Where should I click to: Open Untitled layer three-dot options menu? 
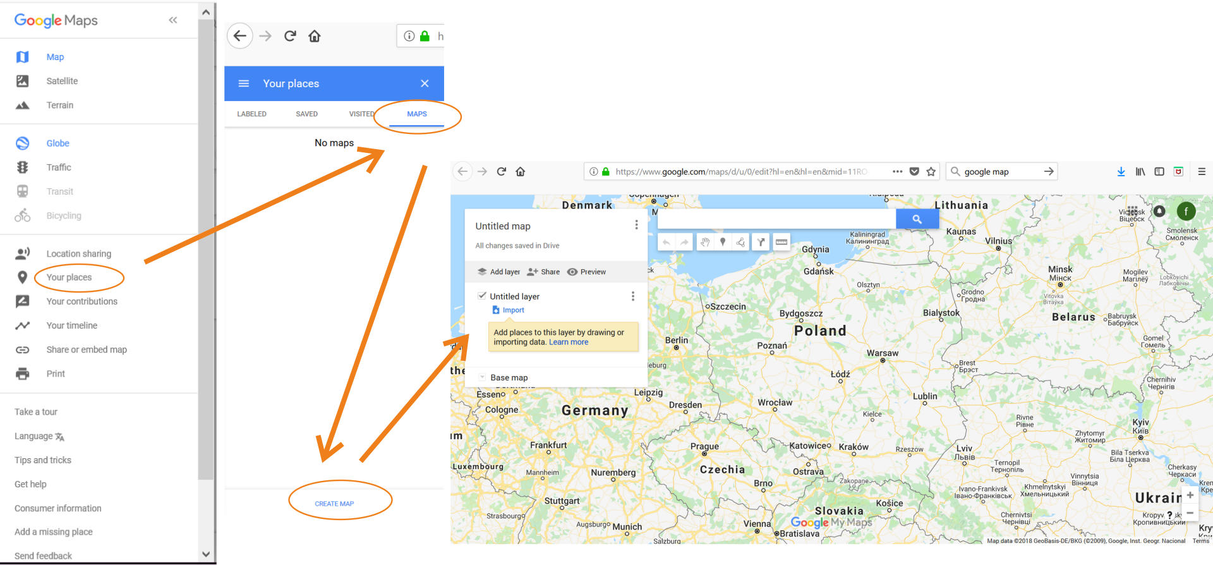click(x=633, y=296)
